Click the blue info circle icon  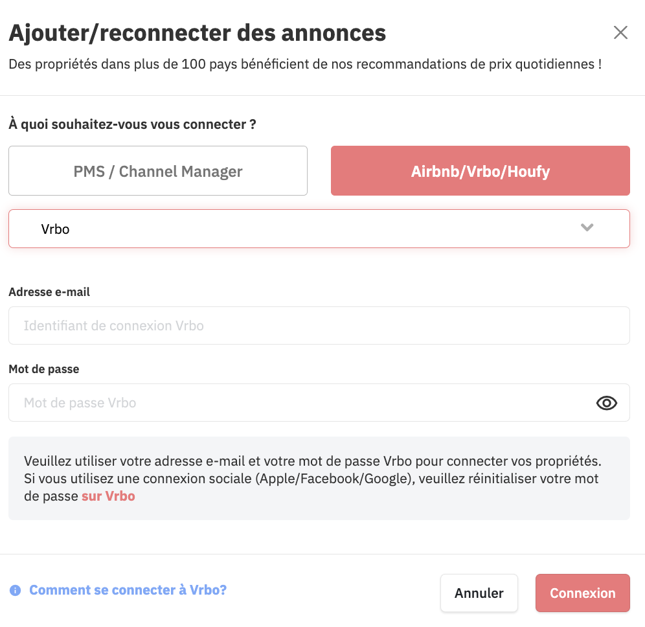tap(16, 590)
